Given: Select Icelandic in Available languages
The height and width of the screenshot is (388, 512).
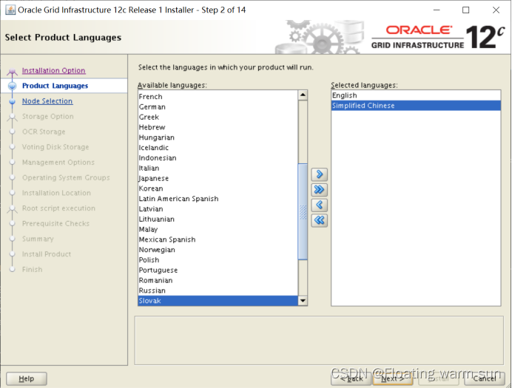Looking at the screenshot, I should coord(218,148).
